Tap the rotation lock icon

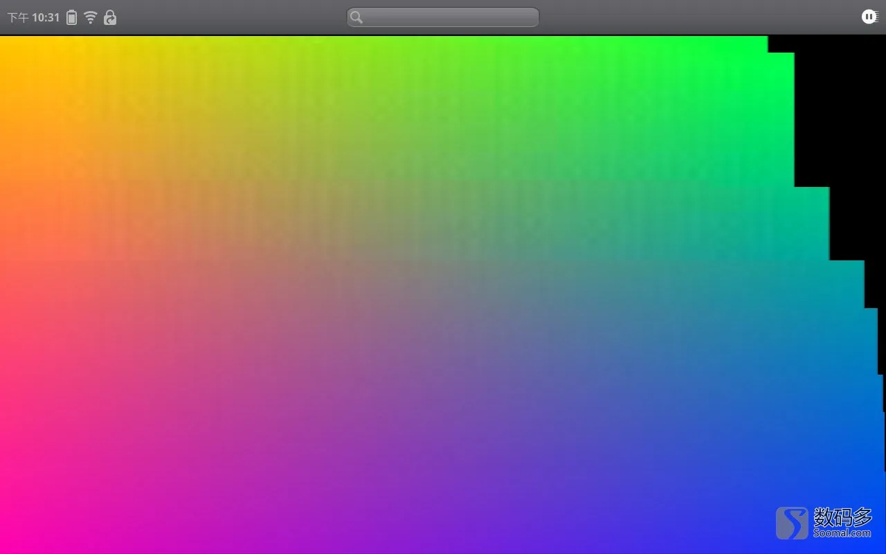pos(110,17)
